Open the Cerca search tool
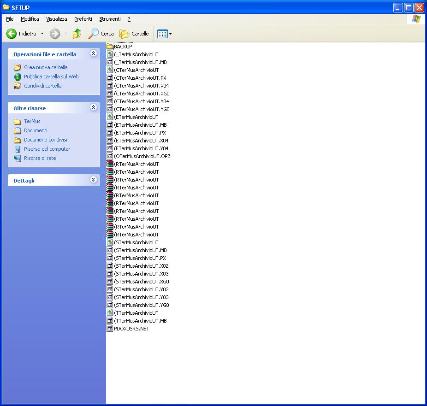Image resolution: width=427 pixels, height=406 pixels. [101, 34]
